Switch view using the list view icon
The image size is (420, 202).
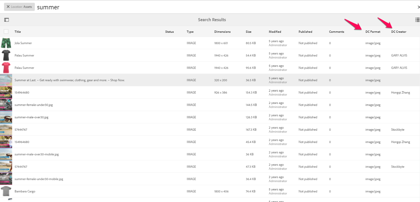point(417,20)
